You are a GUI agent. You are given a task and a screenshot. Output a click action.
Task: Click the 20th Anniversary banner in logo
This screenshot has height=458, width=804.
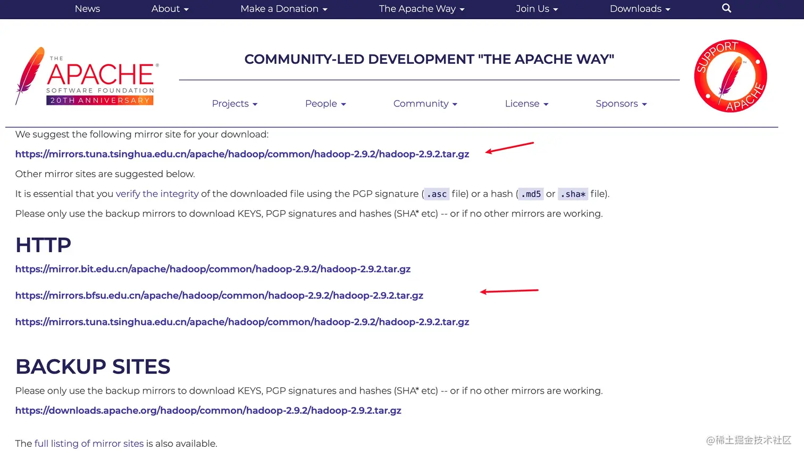tap(100, 101)
